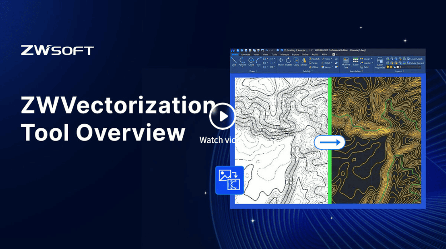Click the ZWVectorization Tool Overview title
Screen dimensions: 446x249
[x=118, y=118]
